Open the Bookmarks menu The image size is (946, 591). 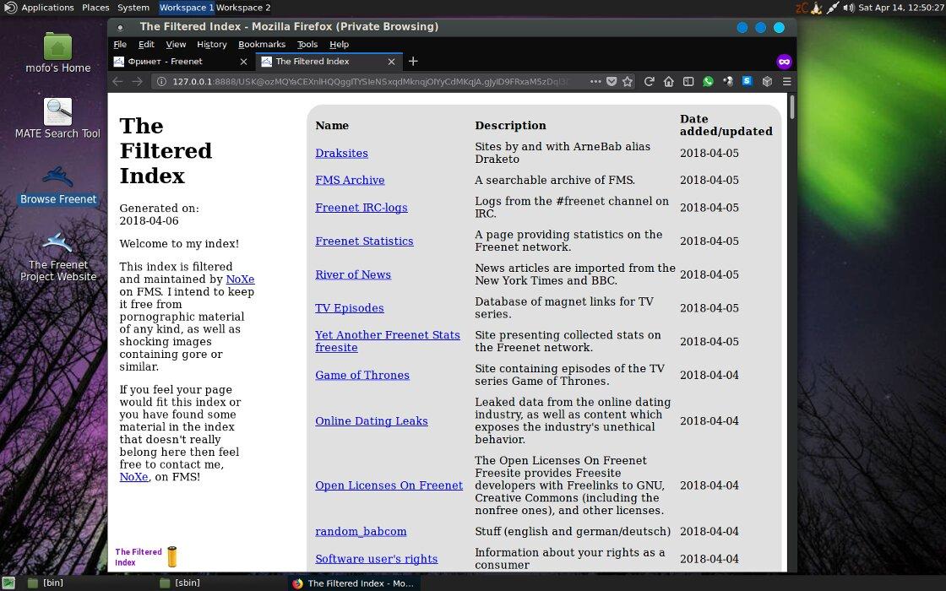[262, 44]
